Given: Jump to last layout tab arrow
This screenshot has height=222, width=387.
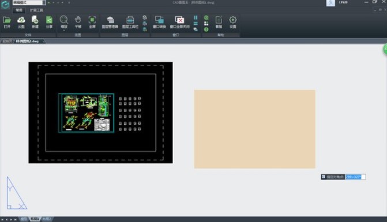Looking at the screenshot, I should pyautogui.click(x=16, y=219).
